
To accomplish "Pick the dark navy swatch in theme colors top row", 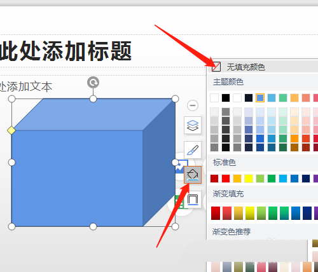I will click(x=249, y=98).
